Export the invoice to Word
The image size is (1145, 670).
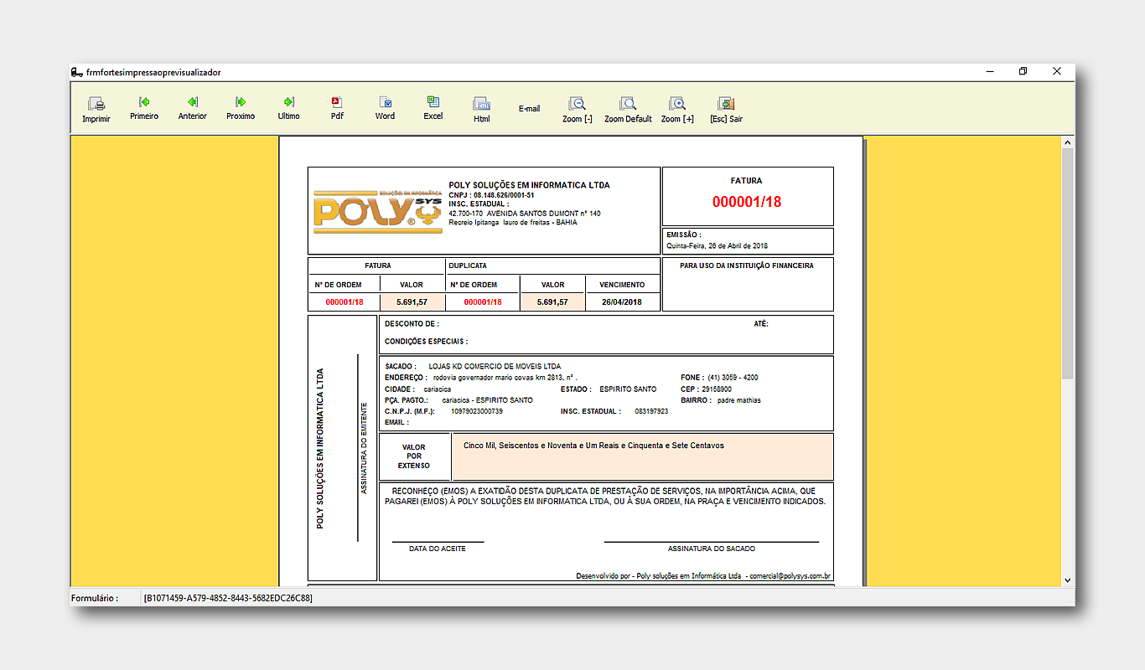point(385,109)
